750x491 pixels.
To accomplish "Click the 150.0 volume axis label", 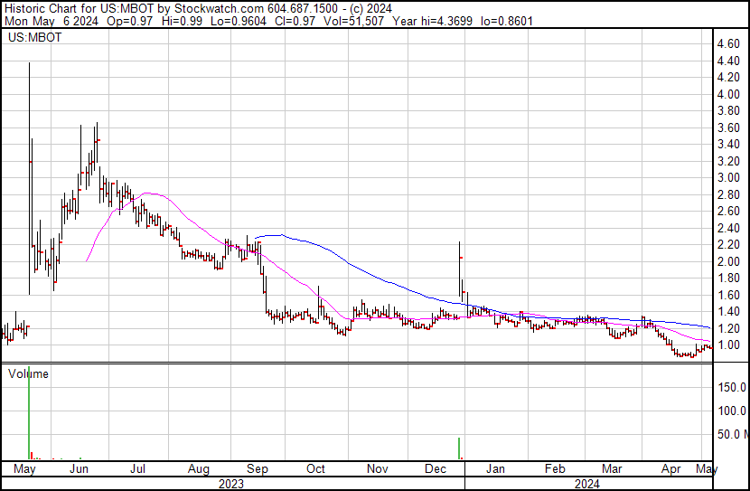I will [x=731, y=387].
